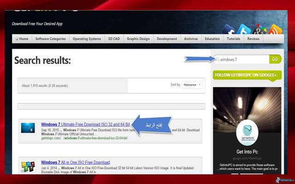Image resolution: width=295 pixels, height=184 pixels.
Task: Open Windows 7 All in One ISO link
Action: tap(76, 162)
